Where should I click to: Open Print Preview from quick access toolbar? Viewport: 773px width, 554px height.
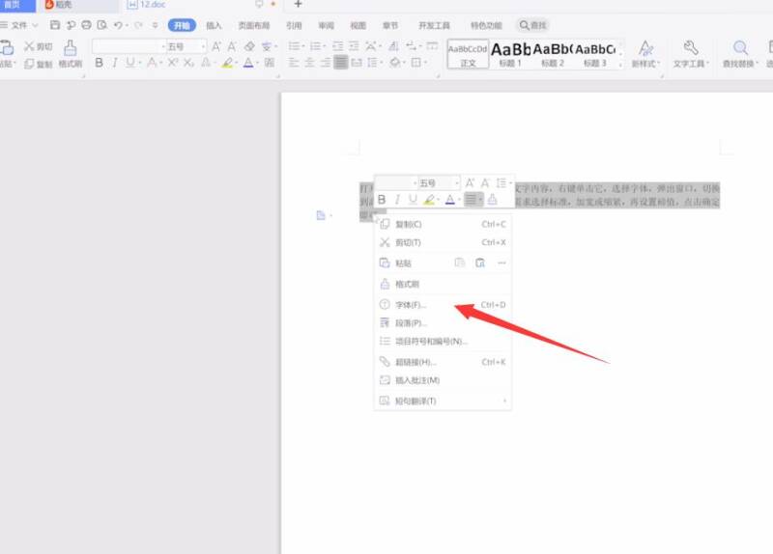(x=102, y=25)
